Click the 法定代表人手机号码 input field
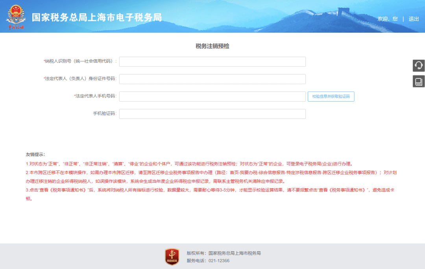Image resolution: width=425 pixels, height=269 pixels. click(213, 96)
